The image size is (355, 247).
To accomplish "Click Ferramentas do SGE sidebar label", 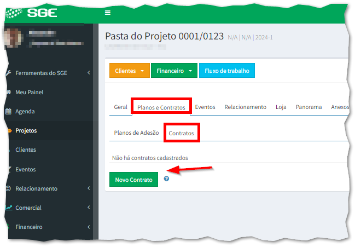I will (41, 73).
